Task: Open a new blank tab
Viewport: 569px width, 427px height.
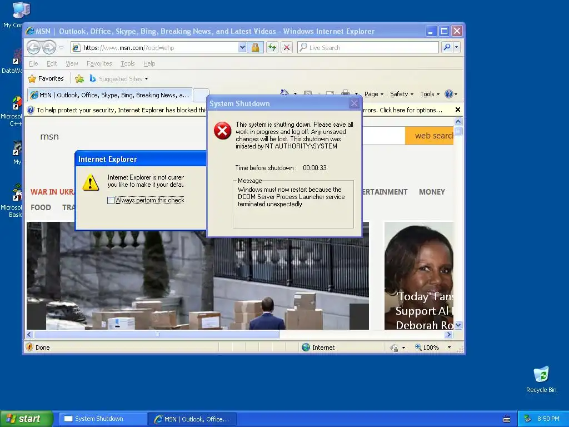Action: pos(201,96)
